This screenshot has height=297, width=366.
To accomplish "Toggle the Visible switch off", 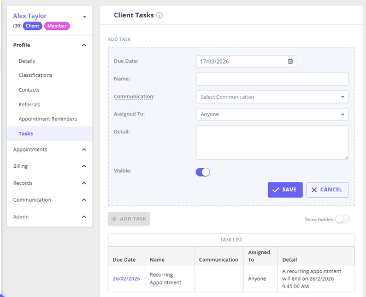I will tap(203, 172).
